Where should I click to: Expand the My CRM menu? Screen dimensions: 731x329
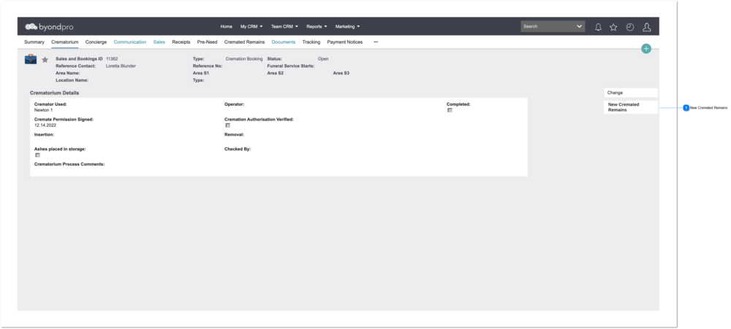click(x=251, y=26)
